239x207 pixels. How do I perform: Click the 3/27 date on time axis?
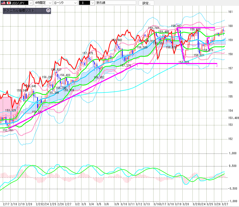[225, 204]
